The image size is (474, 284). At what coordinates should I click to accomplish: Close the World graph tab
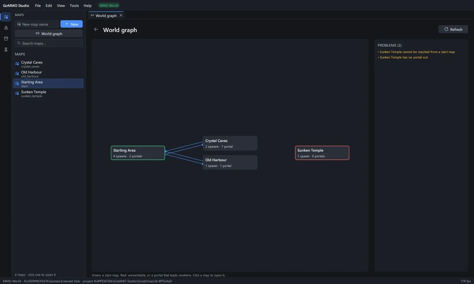point(121,15)
